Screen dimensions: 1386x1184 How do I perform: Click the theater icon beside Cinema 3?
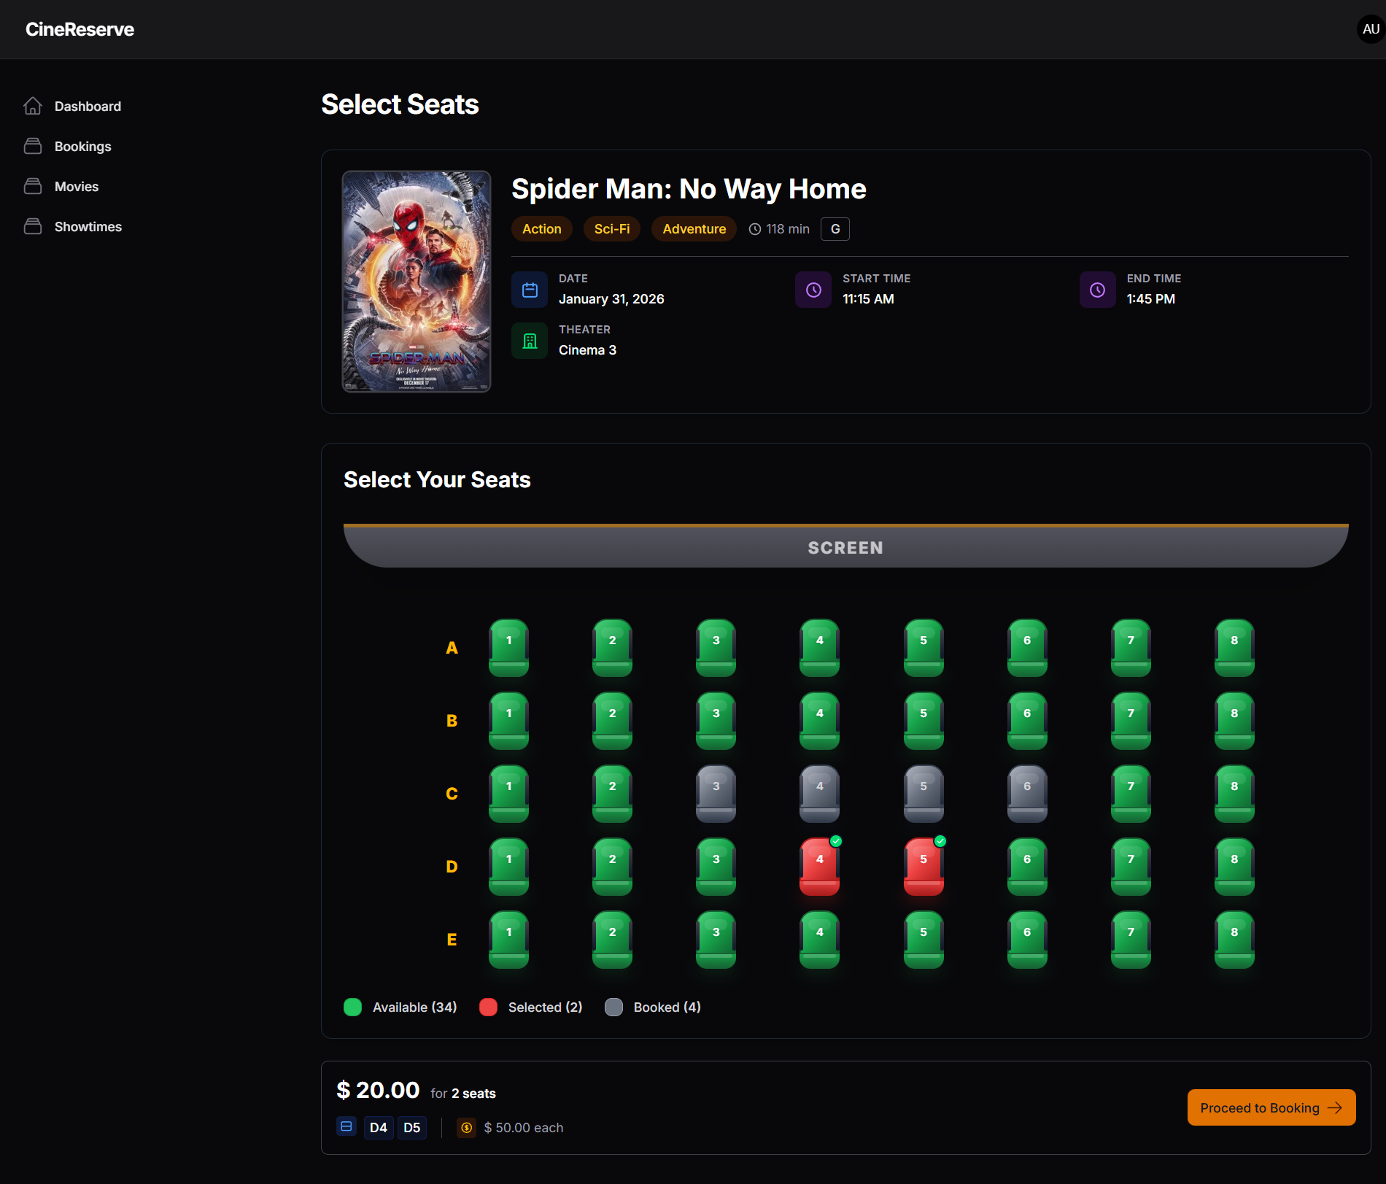(x=530, y=340)
